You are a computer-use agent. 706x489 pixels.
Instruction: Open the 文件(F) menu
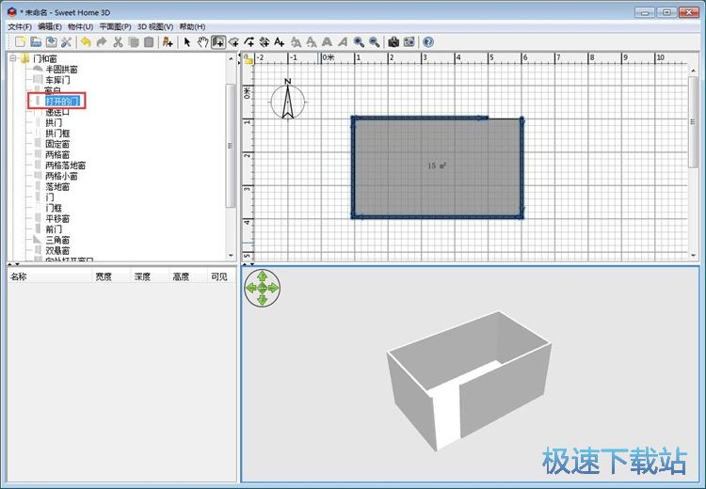coord(20,26)
